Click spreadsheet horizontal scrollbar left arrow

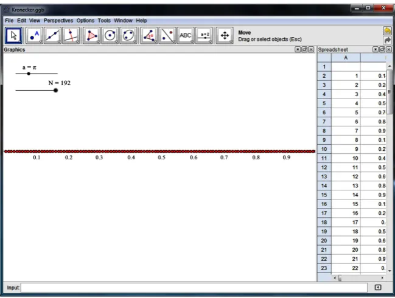335,278
